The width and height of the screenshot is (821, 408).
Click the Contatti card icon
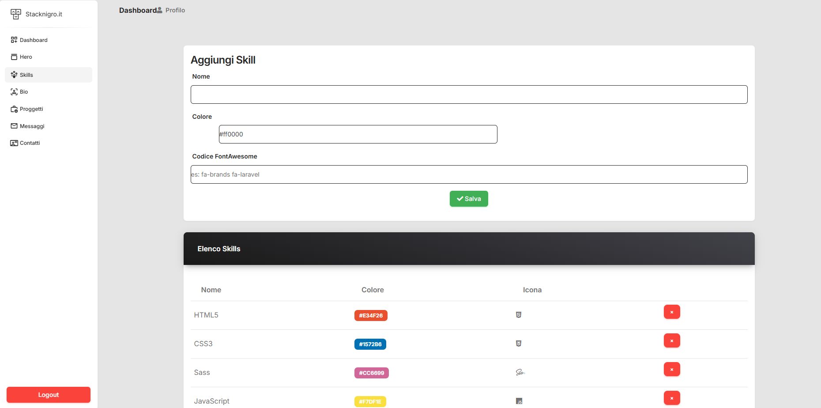coord(14,143)
